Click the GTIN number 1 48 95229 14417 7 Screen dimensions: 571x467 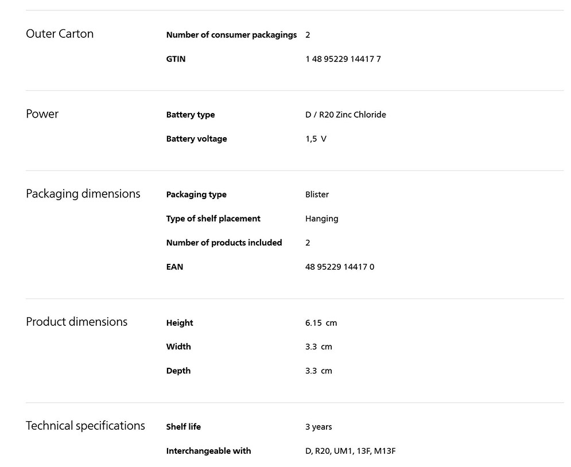[343, 59]
